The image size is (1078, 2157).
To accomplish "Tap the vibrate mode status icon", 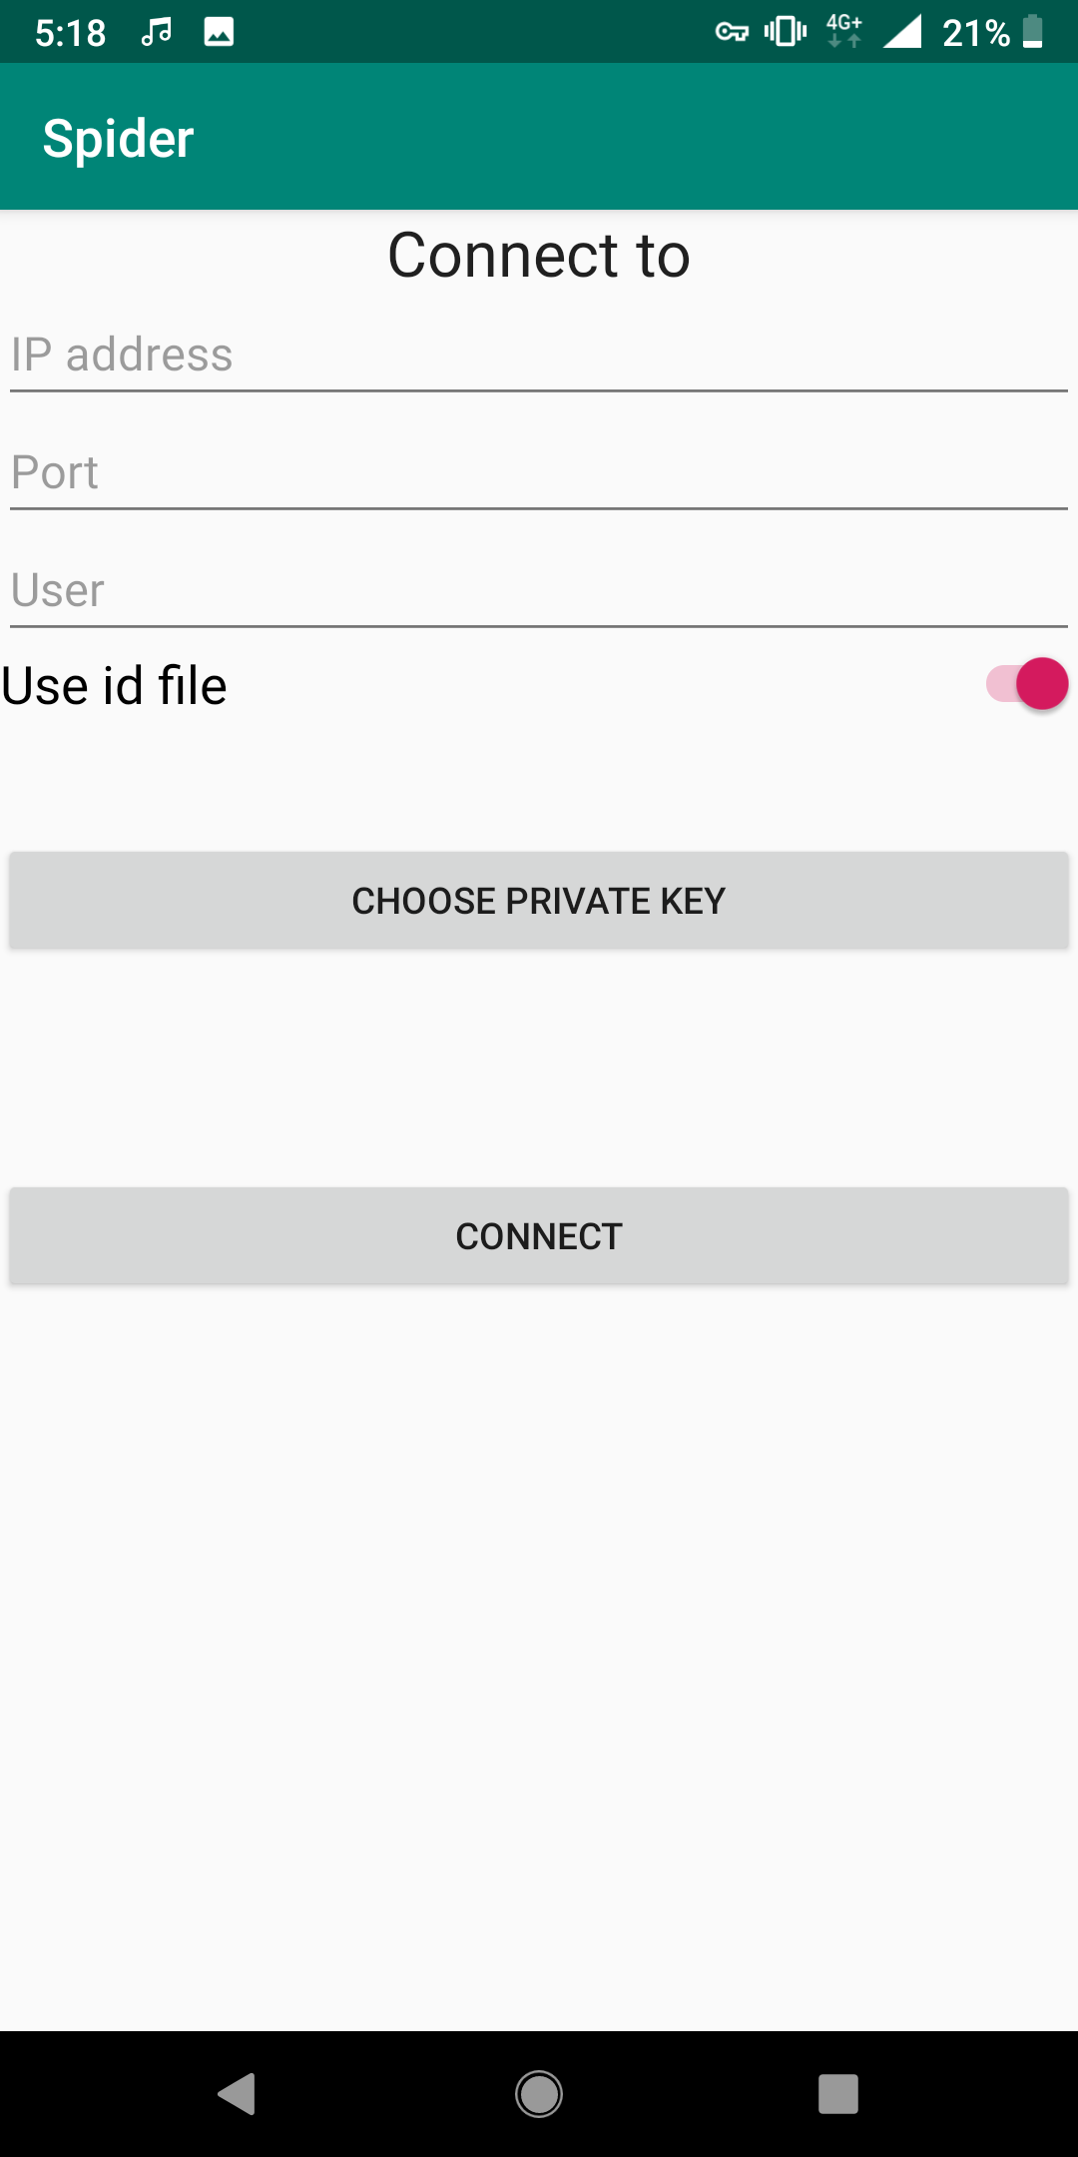I will click(786, 32).
